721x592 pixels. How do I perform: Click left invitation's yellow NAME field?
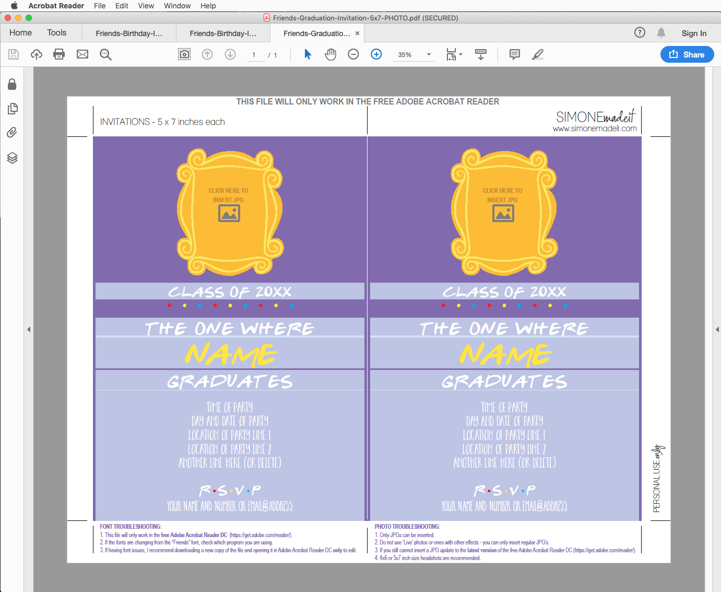(230, 354)
